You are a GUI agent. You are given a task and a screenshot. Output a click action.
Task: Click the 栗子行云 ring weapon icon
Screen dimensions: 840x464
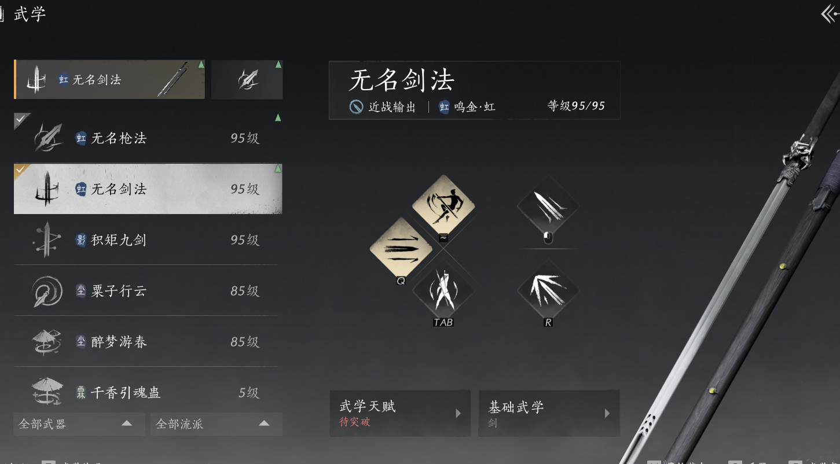(x=47, y=290)
